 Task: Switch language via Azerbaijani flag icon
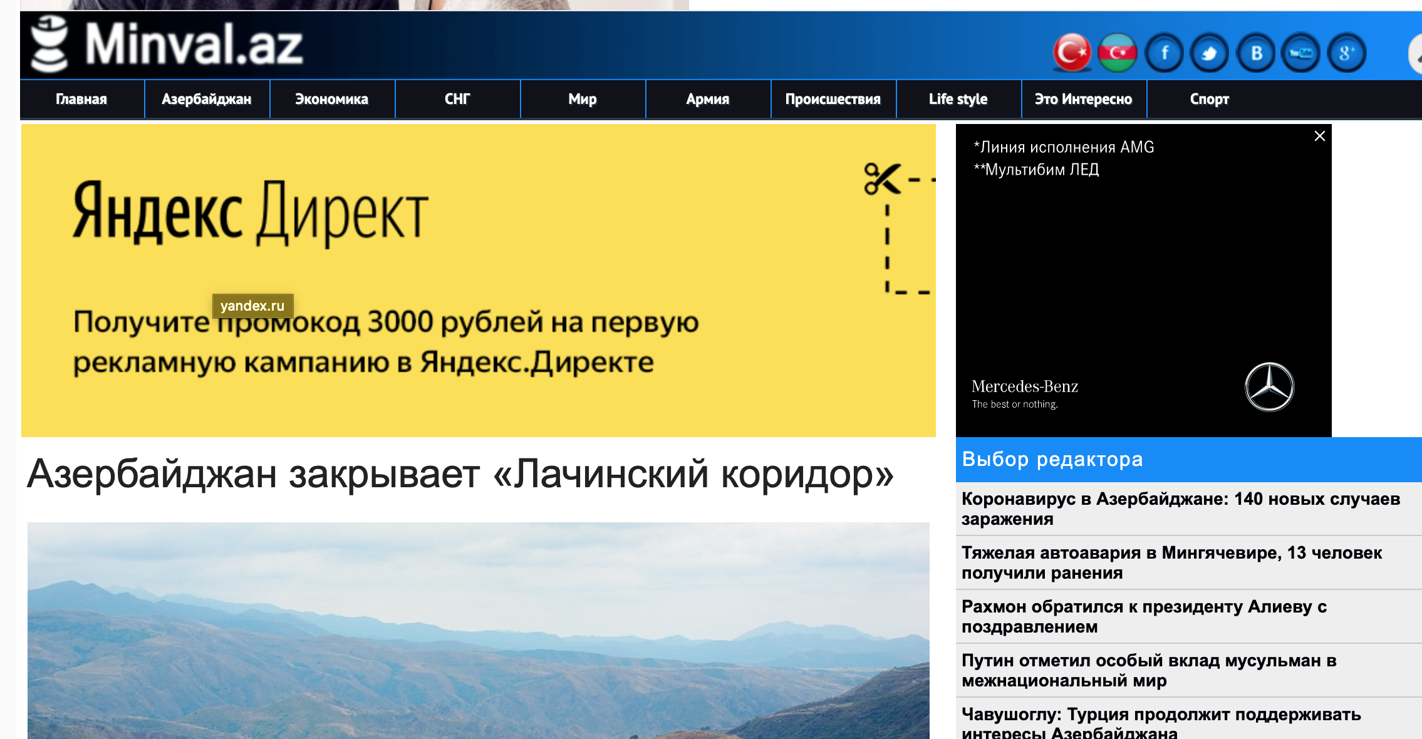(x=1117, y=53)
